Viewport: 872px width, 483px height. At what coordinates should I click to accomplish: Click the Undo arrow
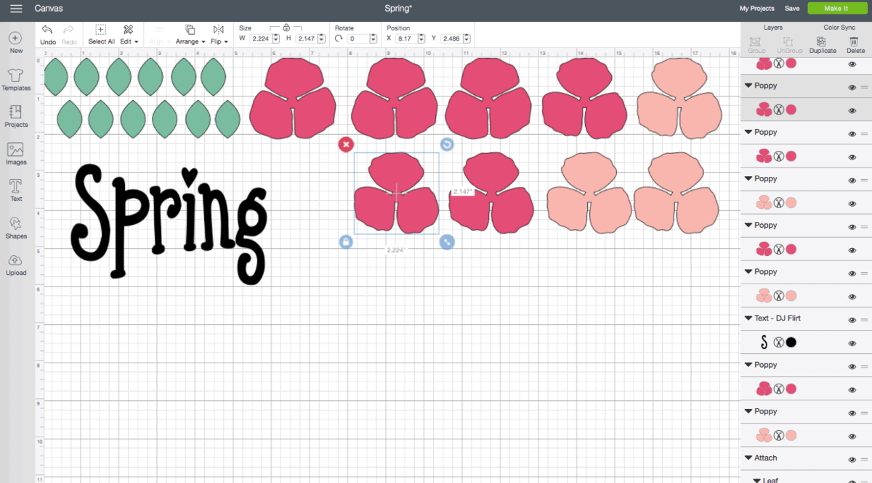click(x=47, y=30)
